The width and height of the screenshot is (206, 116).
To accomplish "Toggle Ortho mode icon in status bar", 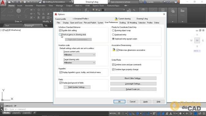I will pos(134,113).
